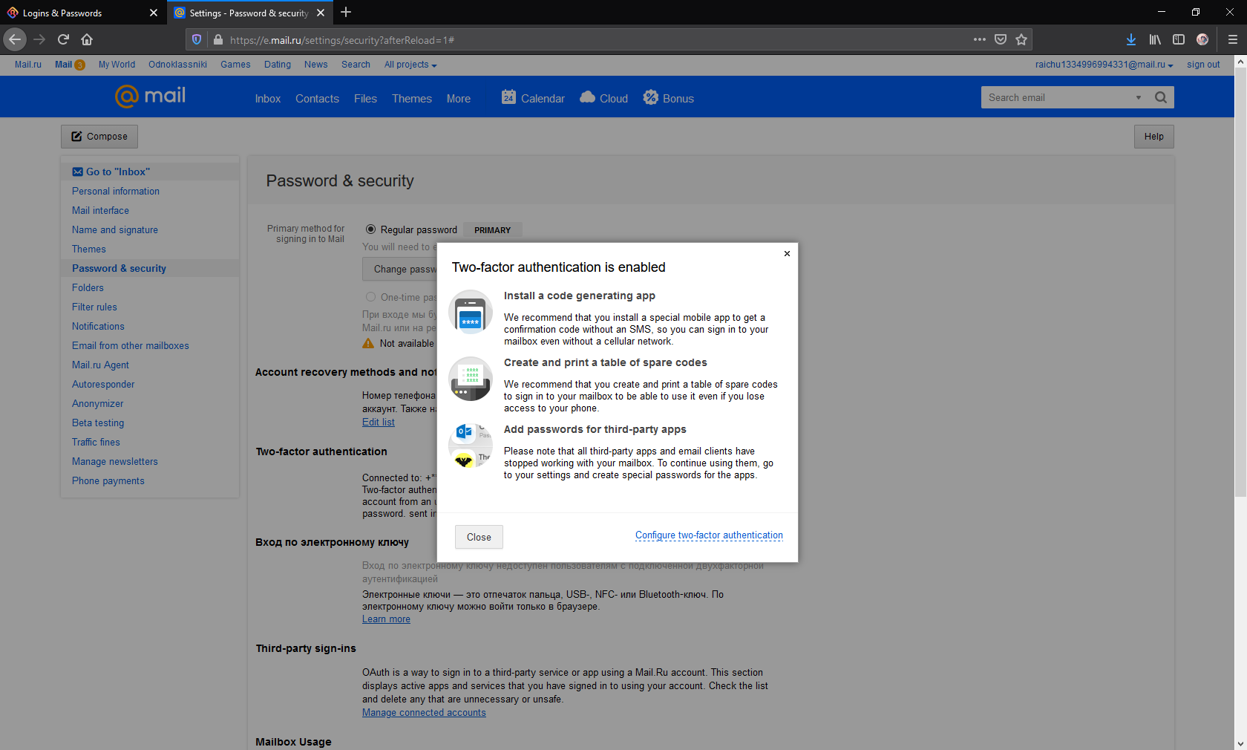
Task: Open the tracking protection shield icon
Action: point(197,39)
